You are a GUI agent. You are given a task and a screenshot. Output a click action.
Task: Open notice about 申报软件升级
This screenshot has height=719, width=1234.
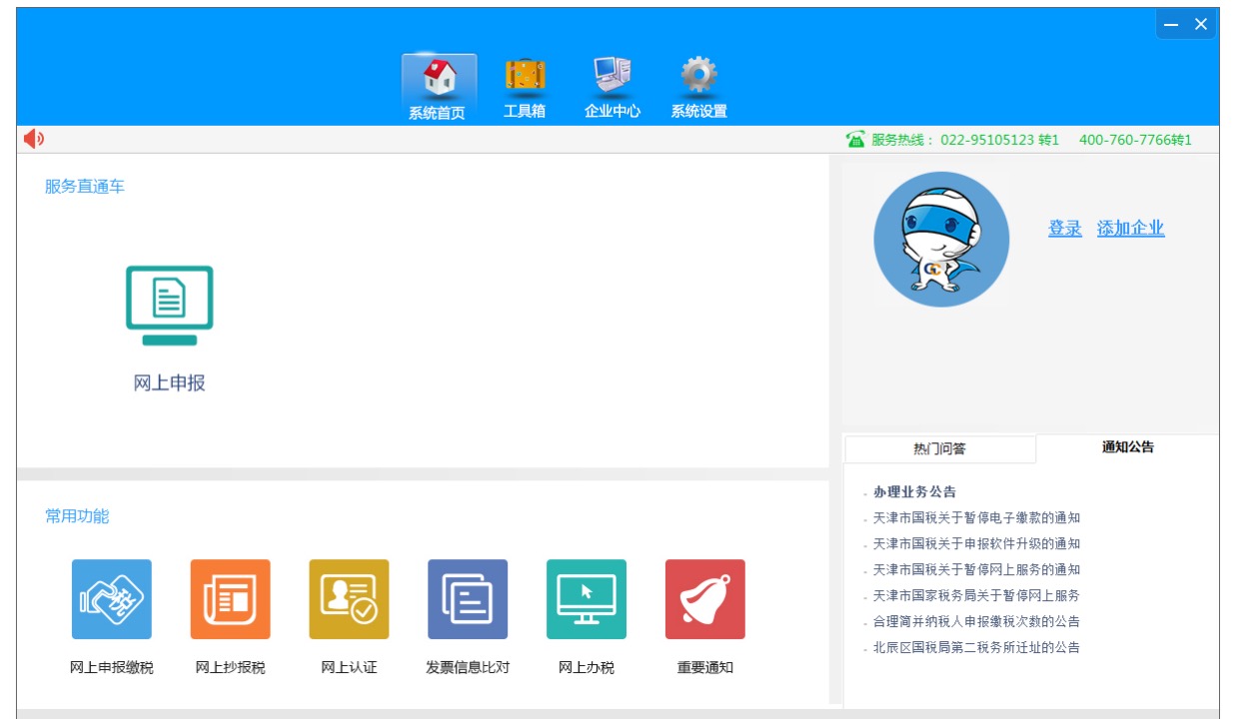(x=975, y=544)
